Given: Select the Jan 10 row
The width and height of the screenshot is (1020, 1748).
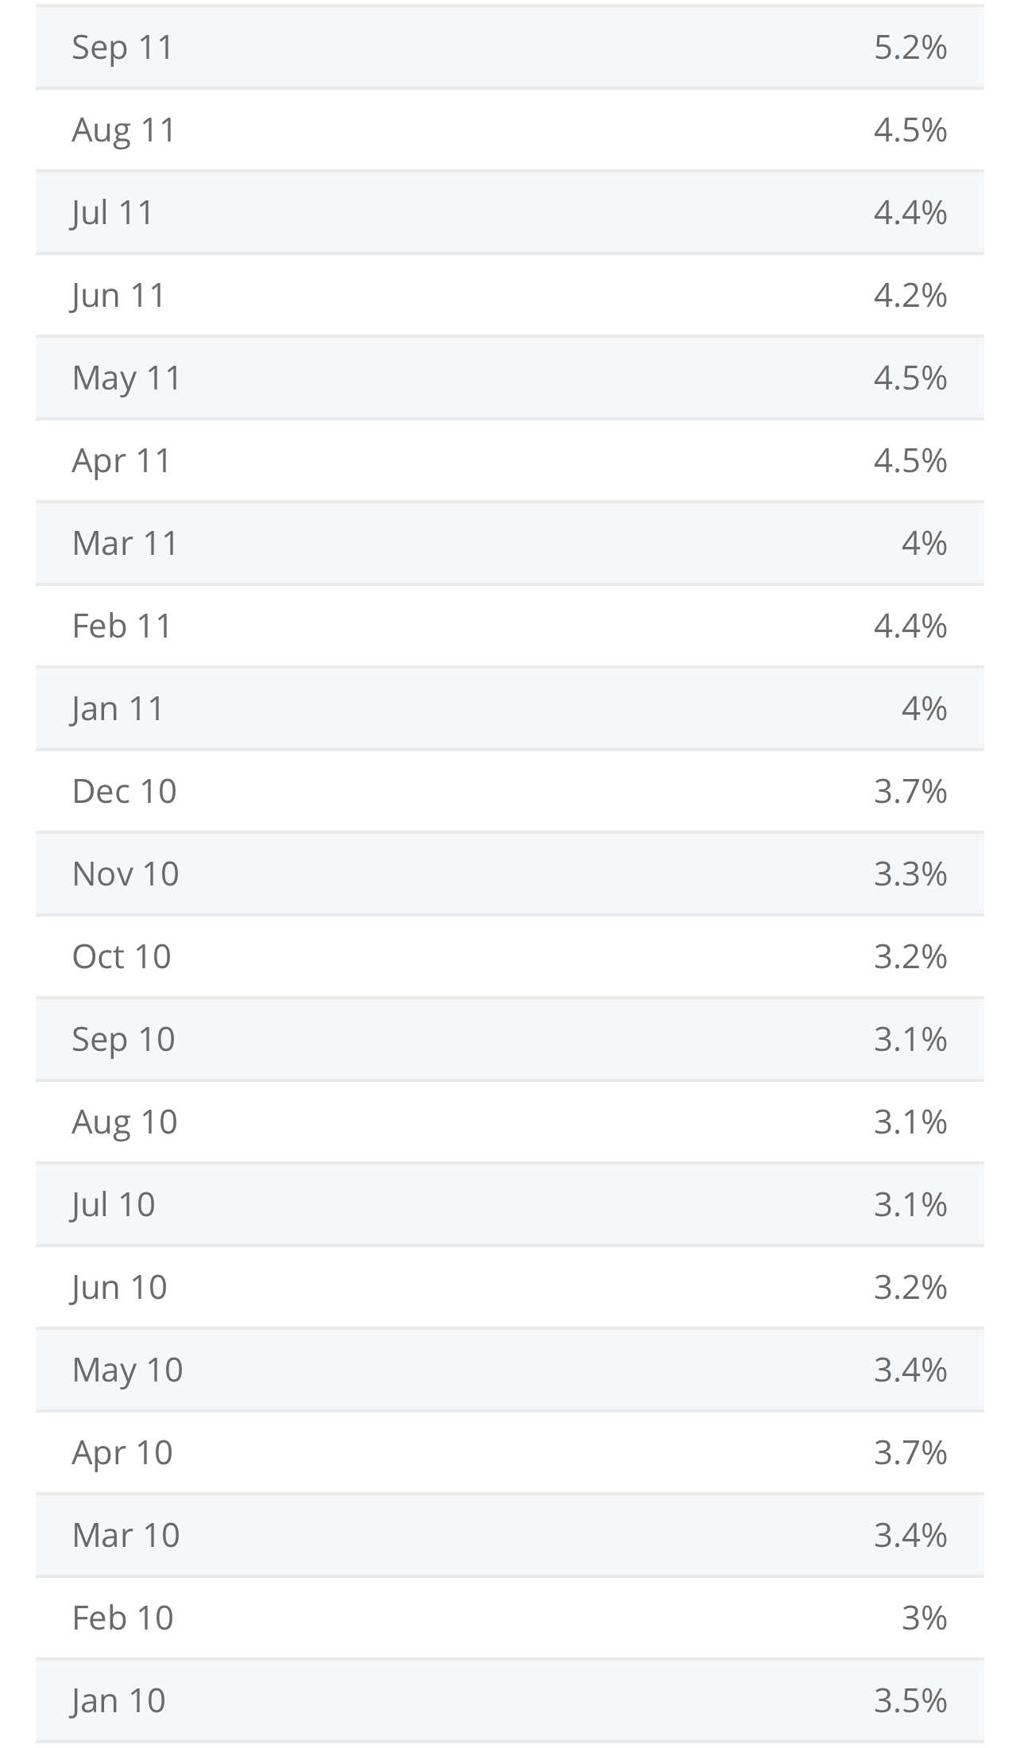Looking at the screenshot, I should coord(510,1700).
